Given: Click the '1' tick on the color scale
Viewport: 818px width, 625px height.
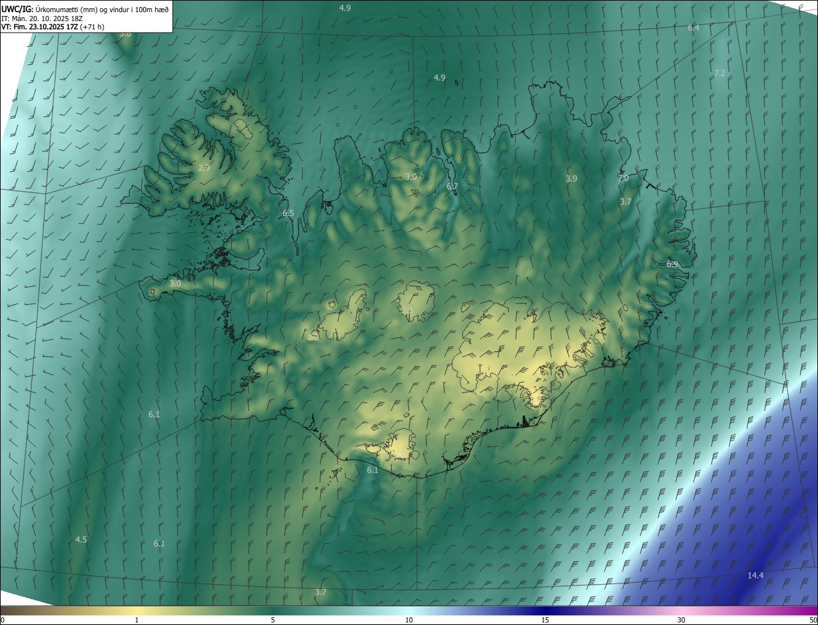Looking at the screenshot, I should [137, 620].
